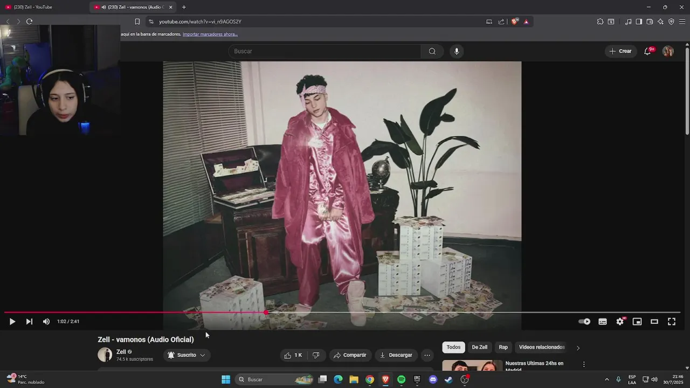Open the install/cast screen icon in address bar

[x=489, y=22]
